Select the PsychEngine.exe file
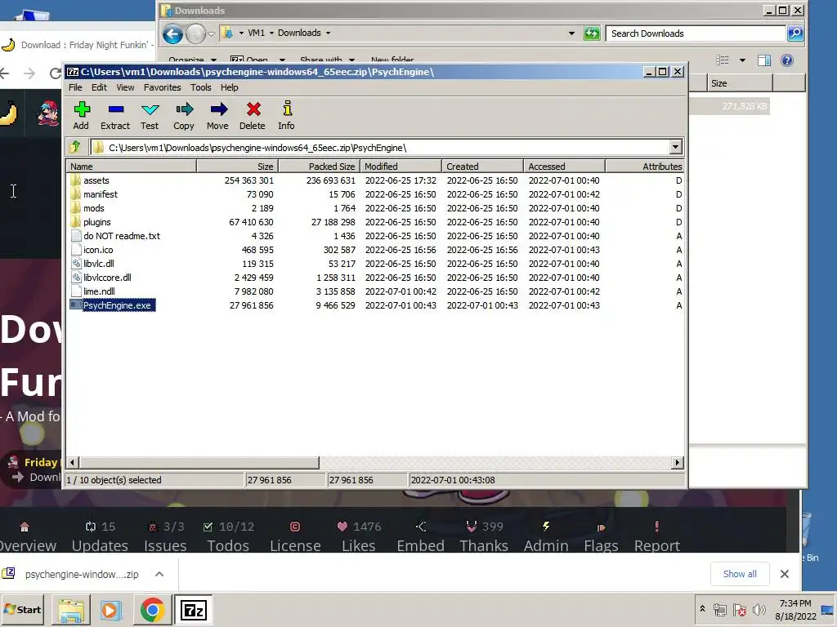 tap(117, 305)
